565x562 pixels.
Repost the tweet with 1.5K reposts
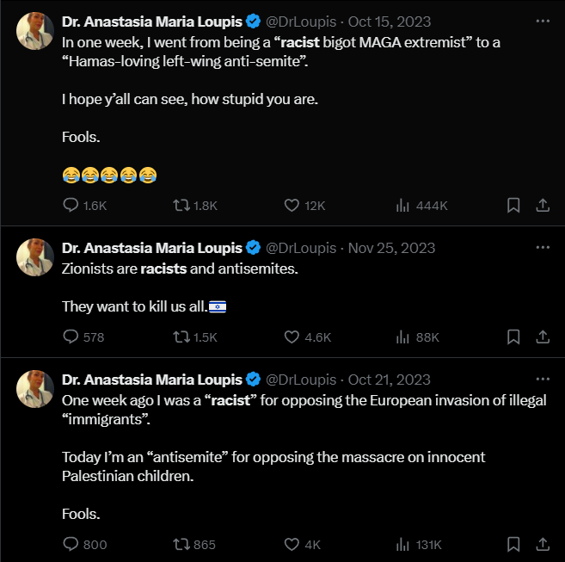(181, 337)
